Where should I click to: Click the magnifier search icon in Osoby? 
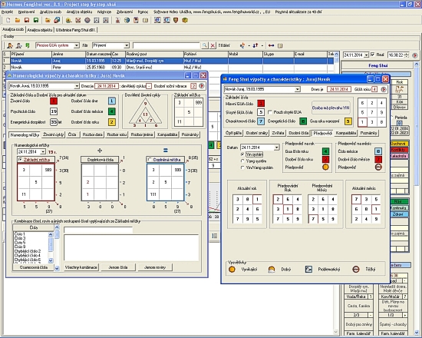tap(205, 45)
